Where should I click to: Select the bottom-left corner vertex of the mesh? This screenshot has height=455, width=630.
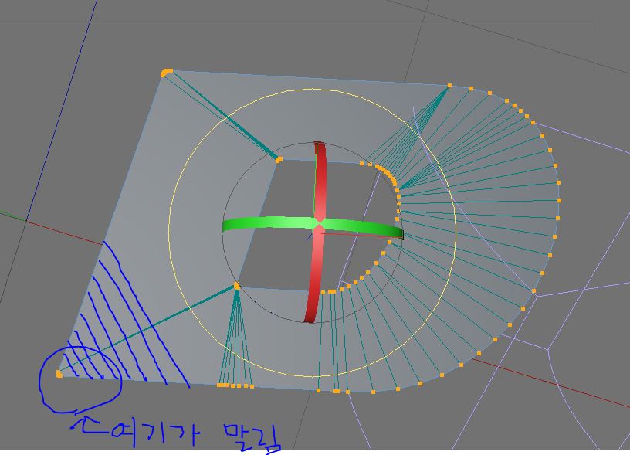[x=59, y=374]
